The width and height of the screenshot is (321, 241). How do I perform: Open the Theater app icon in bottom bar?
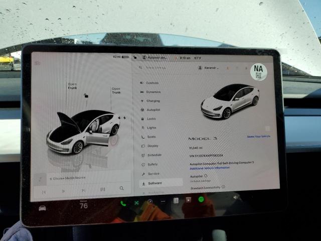tap(189, 200)
